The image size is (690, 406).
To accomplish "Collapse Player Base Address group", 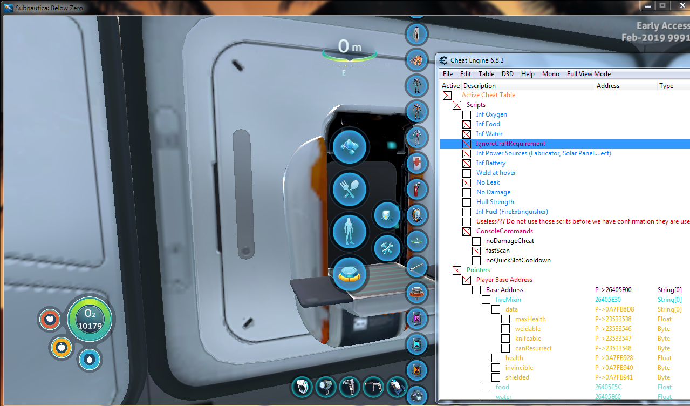I will pos(467,280).
